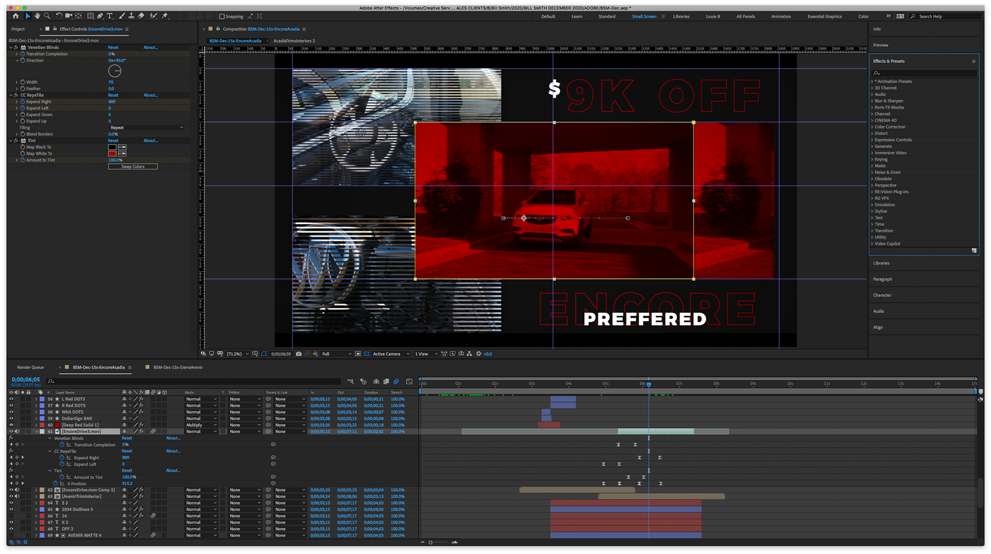
Task: Switch to the Render Queue tab
Action: tap(30, 367)
